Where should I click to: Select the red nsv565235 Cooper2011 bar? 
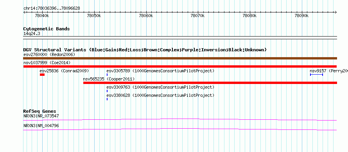pyautogui.click(x=210, y=83)
